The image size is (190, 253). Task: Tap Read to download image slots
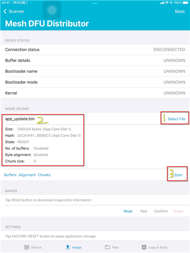coord(128,211)
